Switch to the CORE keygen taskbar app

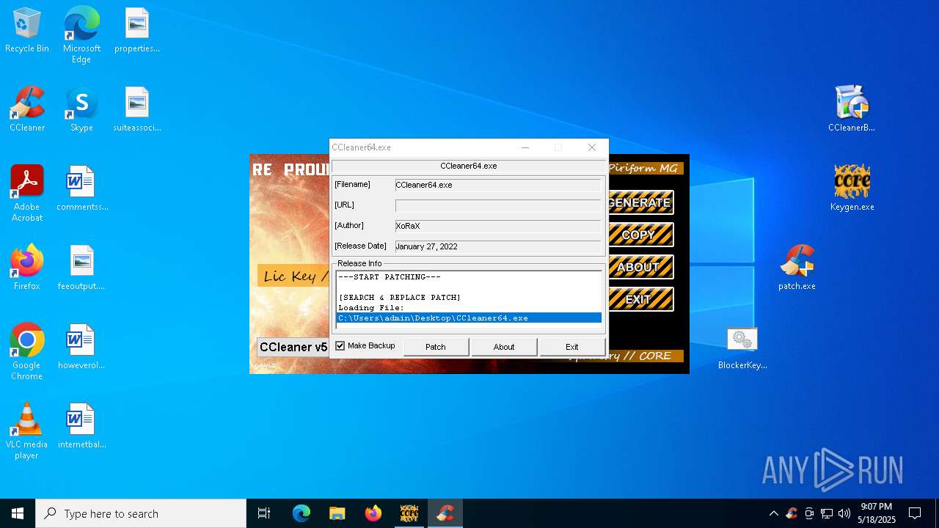tap(409, 513)
